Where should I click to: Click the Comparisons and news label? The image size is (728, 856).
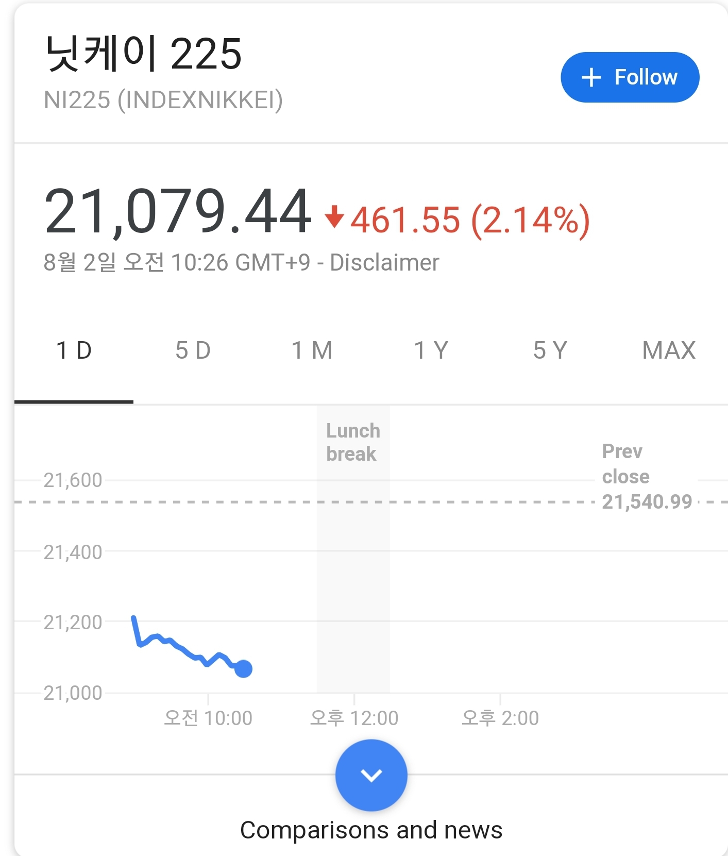click(371, 830)
